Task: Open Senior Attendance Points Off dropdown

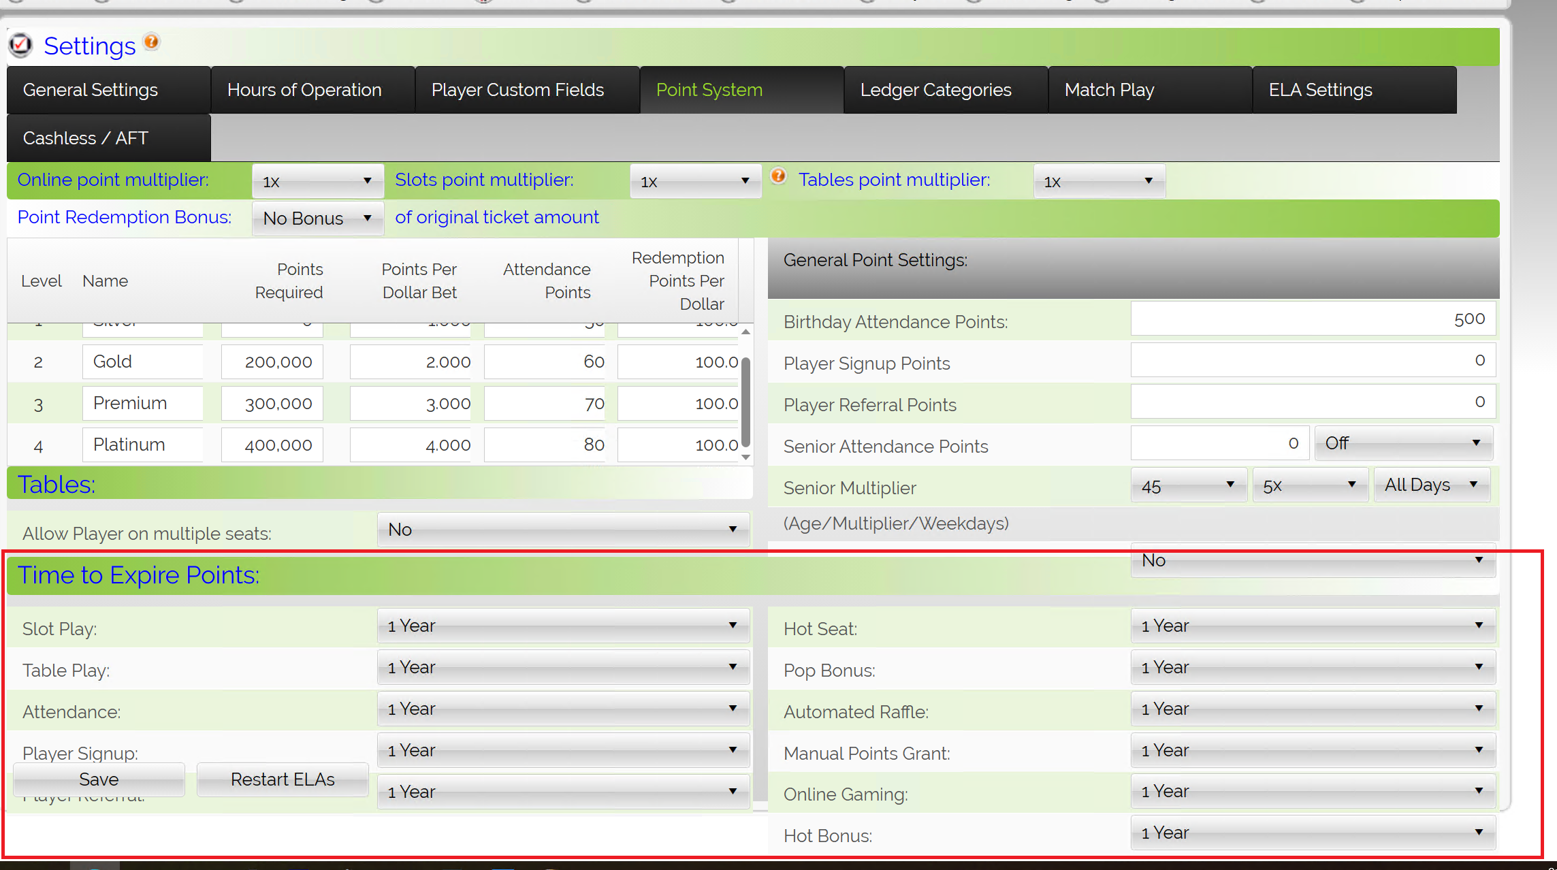Action: click(x=1404, y=443)
